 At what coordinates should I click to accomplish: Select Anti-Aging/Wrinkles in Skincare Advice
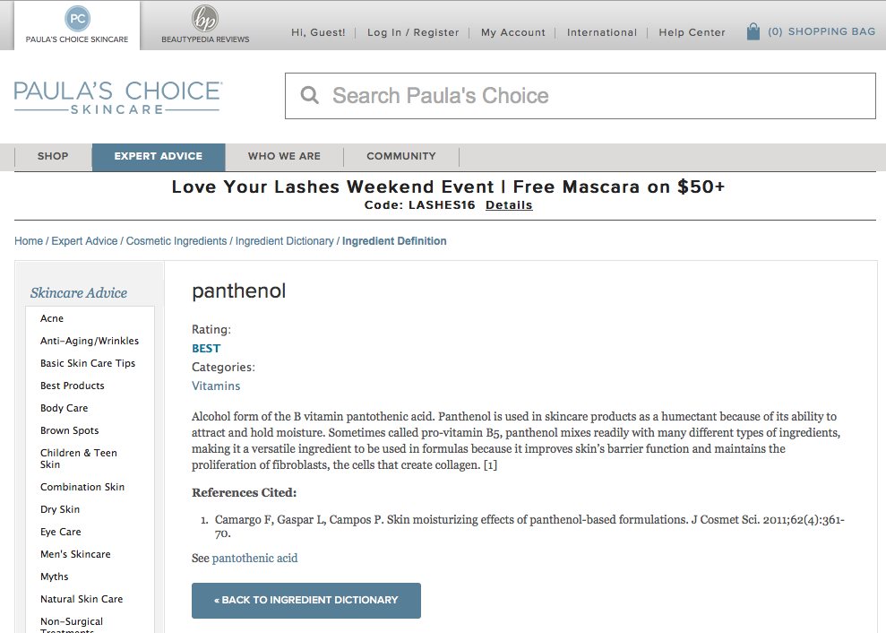tap(90, 341)
